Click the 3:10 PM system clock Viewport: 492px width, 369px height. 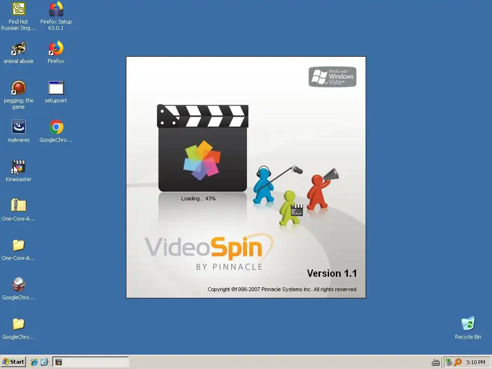[475, 362]
